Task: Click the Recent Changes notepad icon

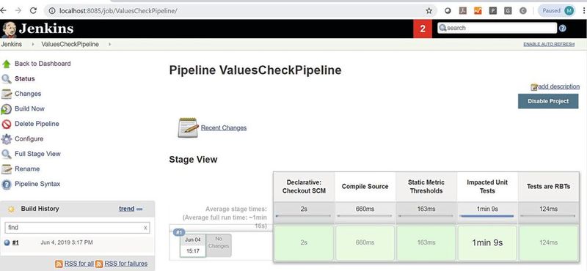Action: tap(188, 127)
